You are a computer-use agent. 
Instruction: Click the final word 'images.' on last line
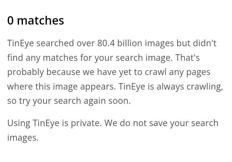pyautogui.click(x=23, y=138)
